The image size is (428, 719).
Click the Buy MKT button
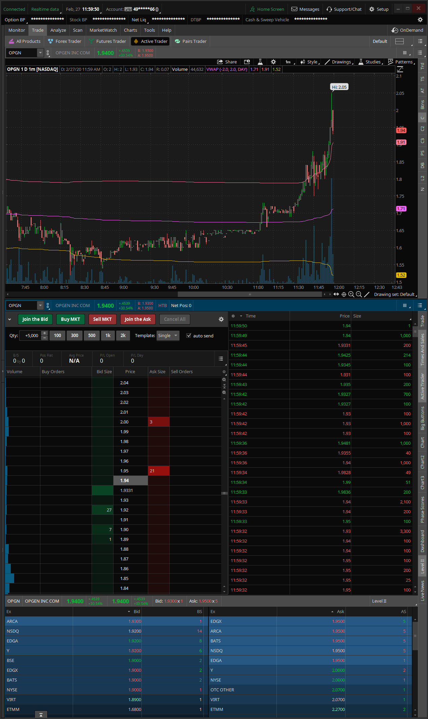click(70, 319)
